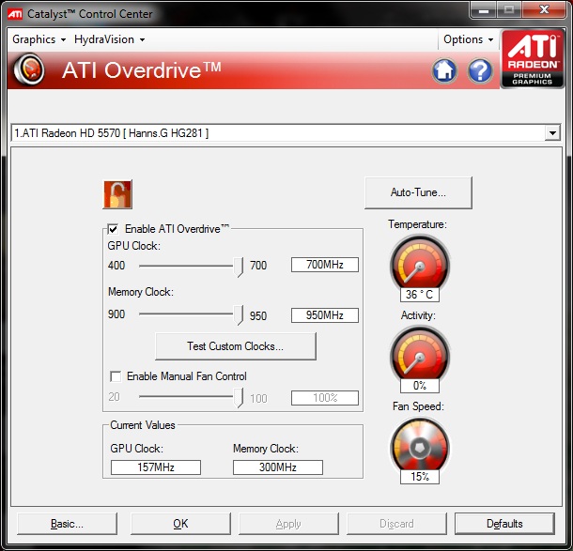Click the greyed Discard button
Image resolution: width=573 pixels, height=551 pixels.
pyautogui.click(x=396, y=524)
